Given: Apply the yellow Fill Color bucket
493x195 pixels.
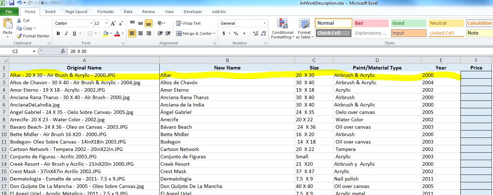Looking at the screenshot, I should pos(105,33).
